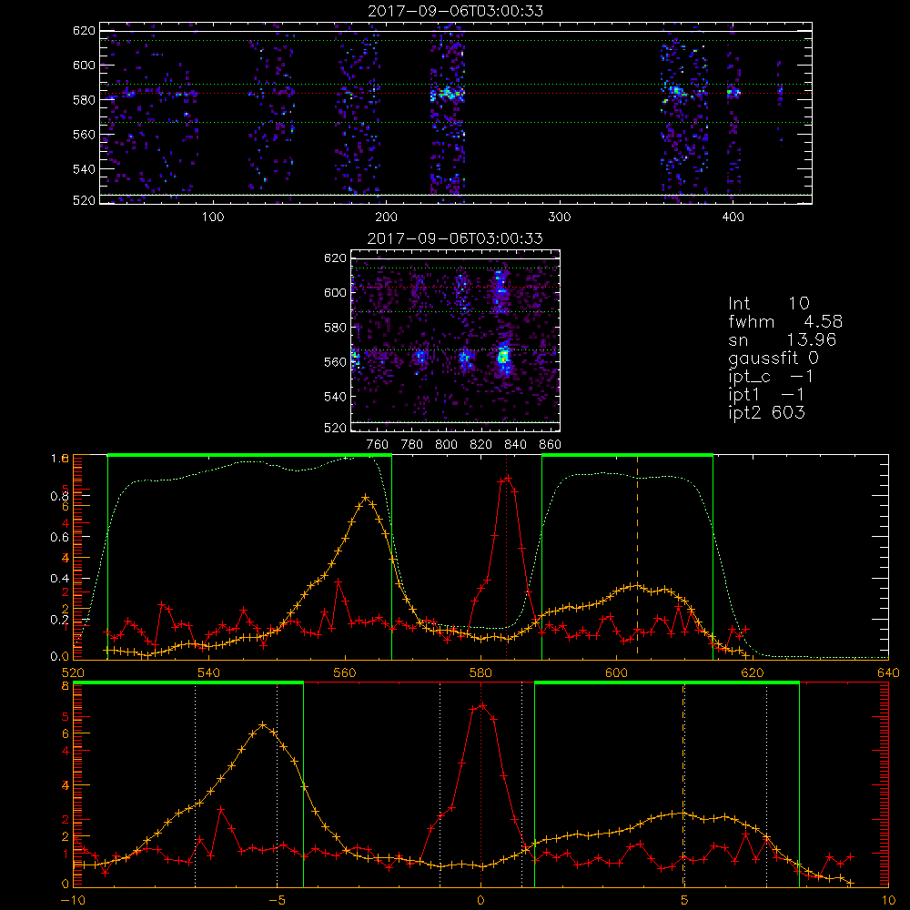Select the 'fwhm 4.58' readout text

[x=785, y=321]
